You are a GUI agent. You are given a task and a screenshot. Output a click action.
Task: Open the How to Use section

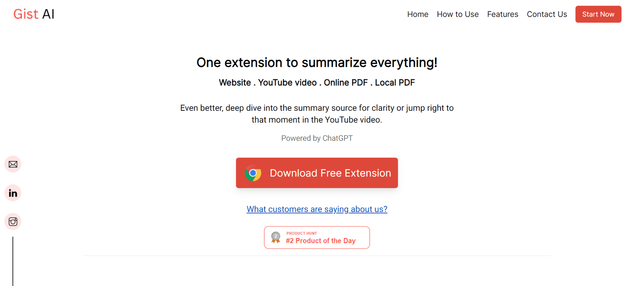click(458, 14)
